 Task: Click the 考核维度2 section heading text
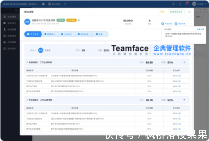click(x=40, y=100)
